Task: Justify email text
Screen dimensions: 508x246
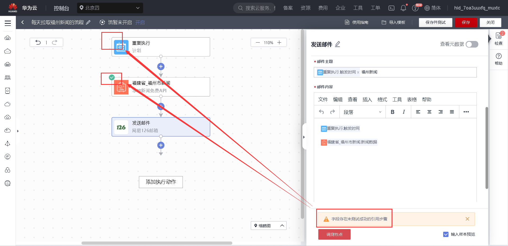Action: point(452,112)
